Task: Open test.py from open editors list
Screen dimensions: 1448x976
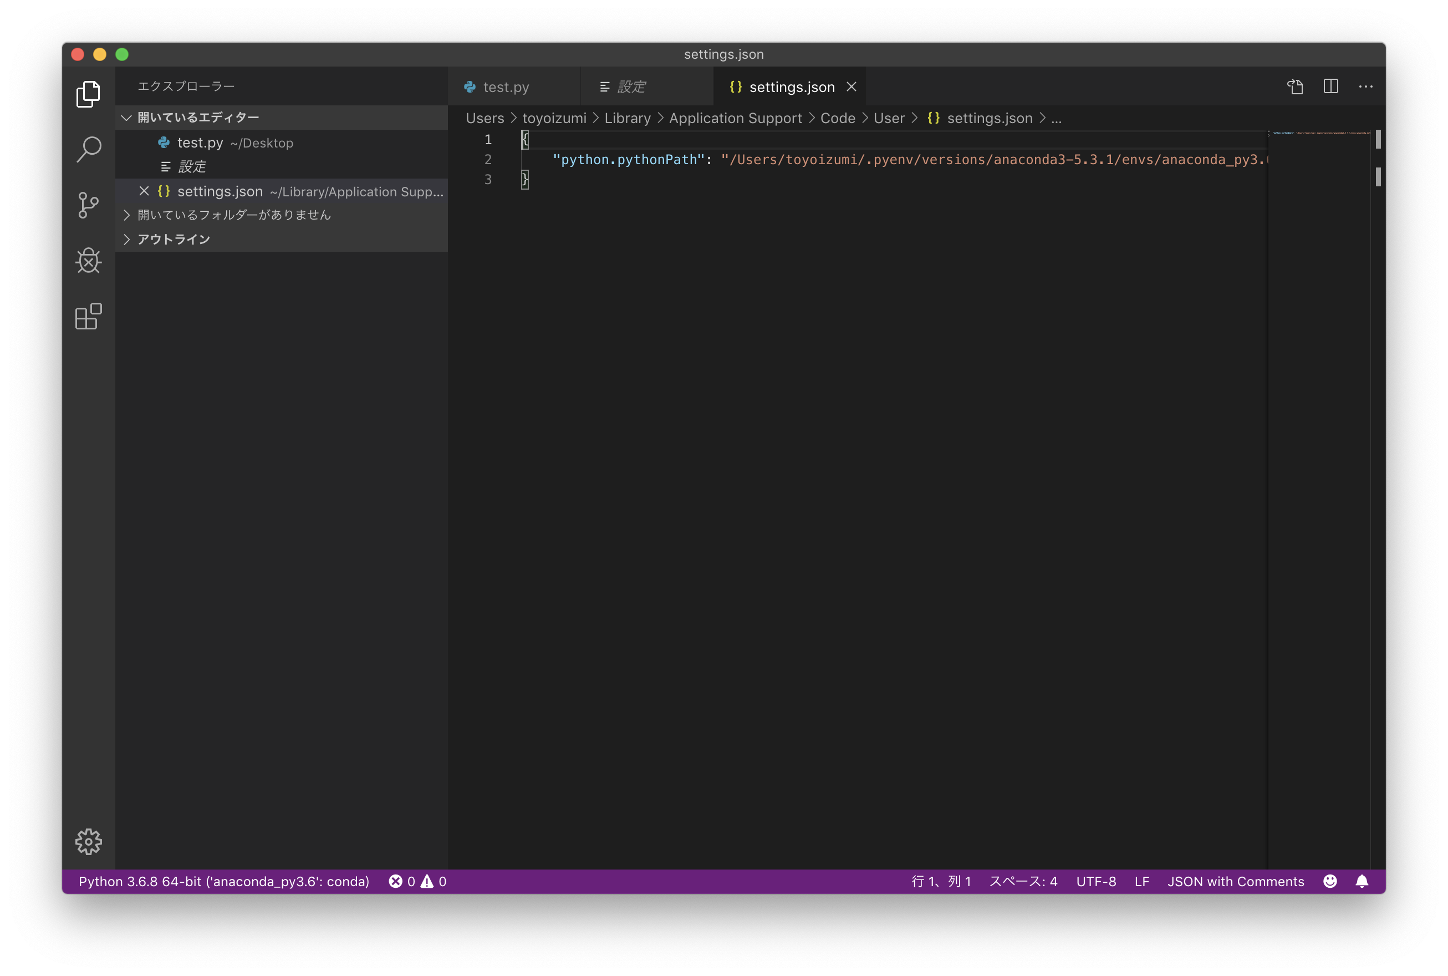Action: pos(281,143)
